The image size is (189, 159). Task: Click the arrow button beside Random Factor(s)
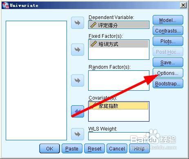(78, 81)
